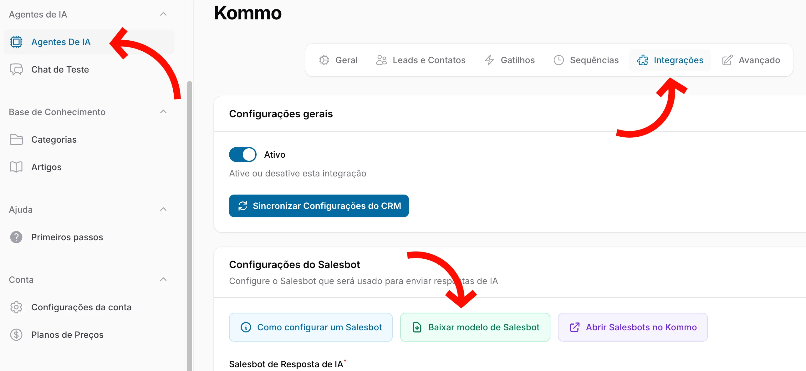The height and width of the screenshot is (371, 806).
Task: Switch to the Gatilhos tab
Action: (510, 60)
